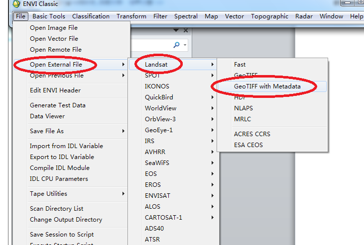
Task: Select Open Remote File
Action: point(71,50)
